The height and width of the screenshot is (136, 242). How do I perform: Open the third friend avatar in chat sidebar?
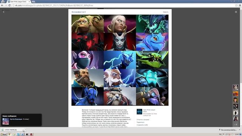pyautogui.click(x=236, y=100)
